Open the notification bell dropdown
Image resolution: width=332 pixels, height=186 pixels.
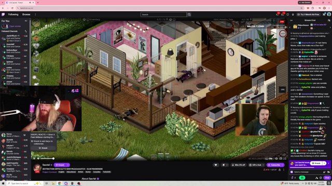pyautogui.click(x=225, y=165)
